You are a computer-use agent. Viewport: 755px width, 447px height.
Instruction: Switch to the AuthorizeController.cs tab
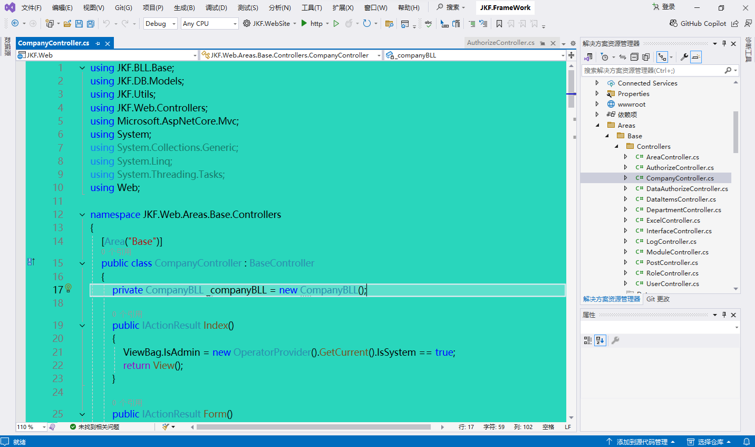[500, 43]
